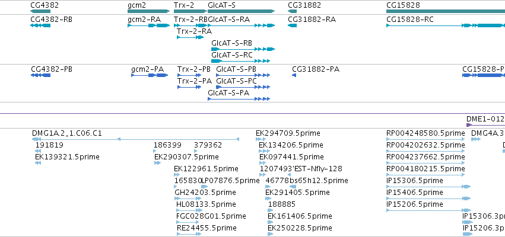Click the CG31882 teal gene glyph
Image resolution: width=505 pixels, height=237 pixels.
[x=293, y=11]
